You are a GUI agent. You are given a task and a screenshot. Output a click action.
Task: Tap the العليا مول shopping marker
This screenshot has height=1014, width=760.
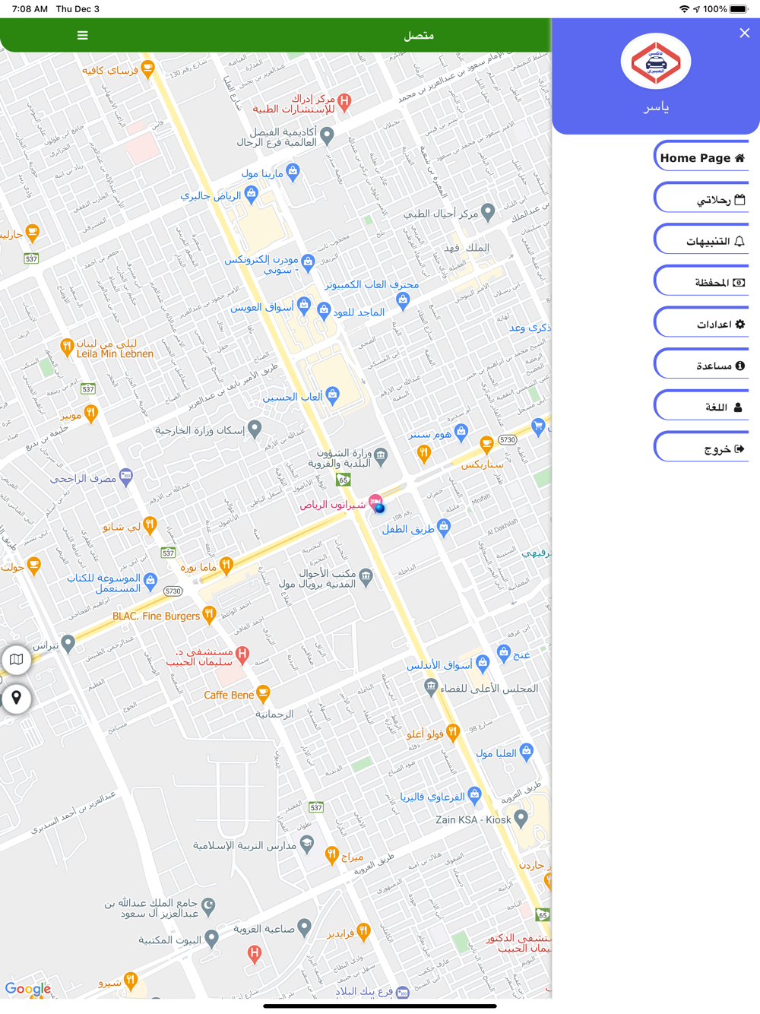point(526,752)
